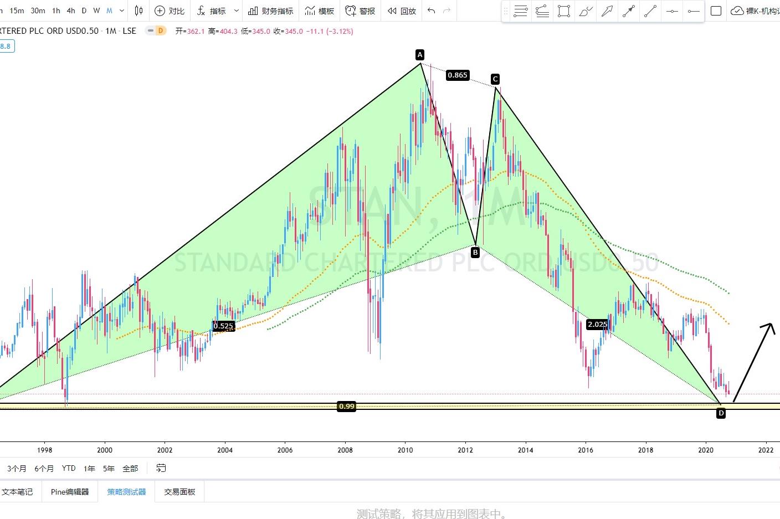
Task: Switch to the 1h timeframe
Action: [x=56, y=11]
